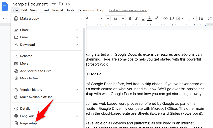
Task: Click the trash can icon
Action: click(x=16, y=78)
